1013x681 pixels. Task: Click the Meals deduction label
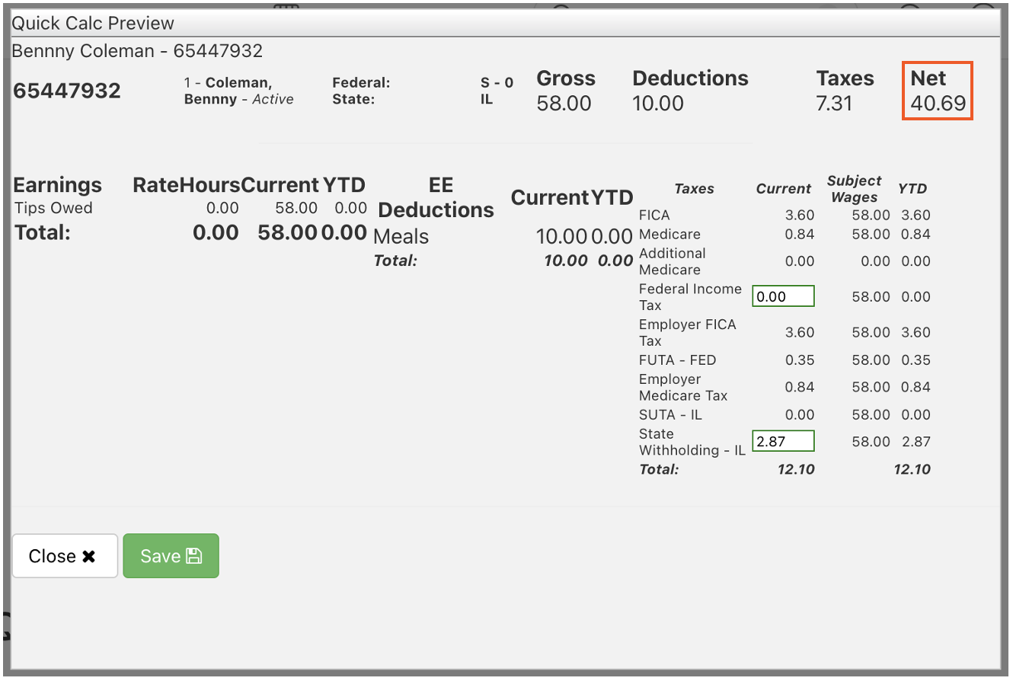[x=401, y=236]
